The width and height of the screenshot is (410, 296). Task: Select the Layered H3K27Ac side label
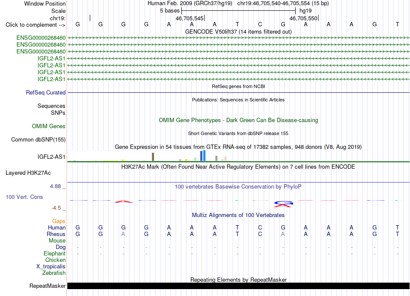click(x=28, y=173)
